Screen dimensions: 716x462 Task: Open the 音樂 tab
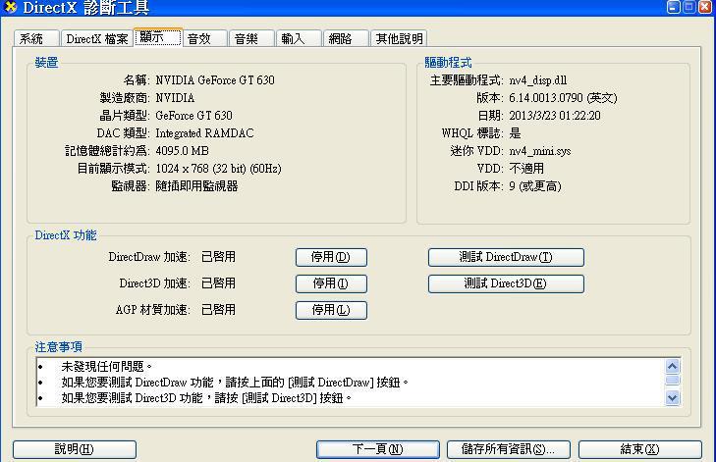click(251, 39)
